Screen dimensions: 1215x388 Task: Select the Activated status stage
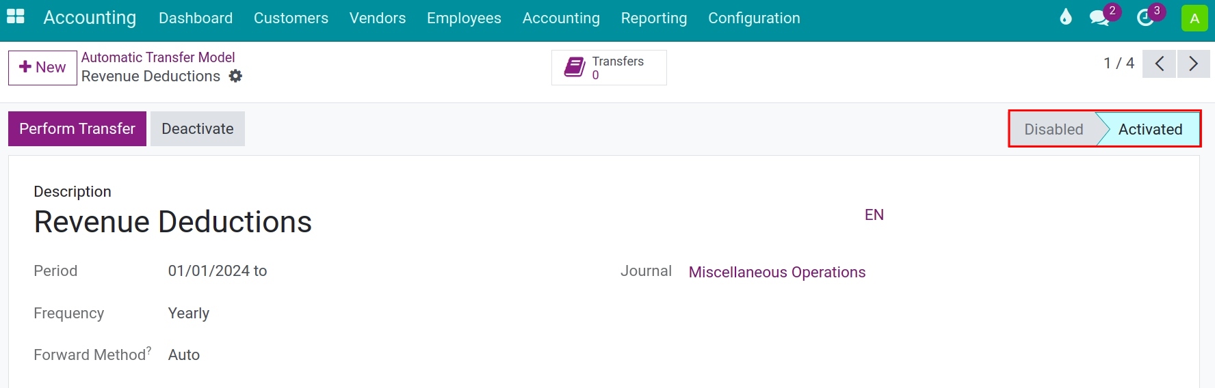pyautogui.click(x=1150, y=129)
